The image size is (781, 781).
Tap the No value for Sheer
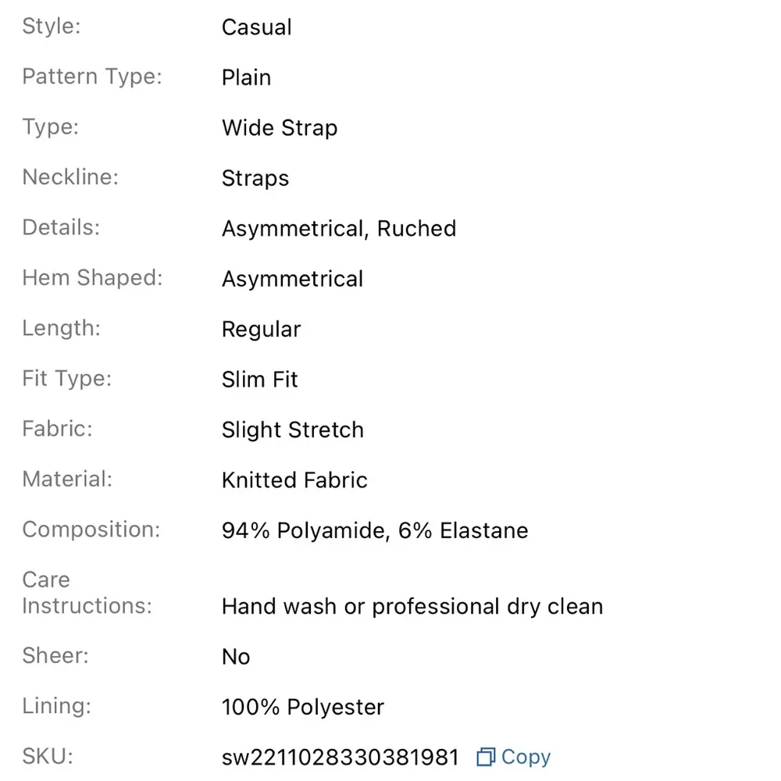tap(236, 657)
